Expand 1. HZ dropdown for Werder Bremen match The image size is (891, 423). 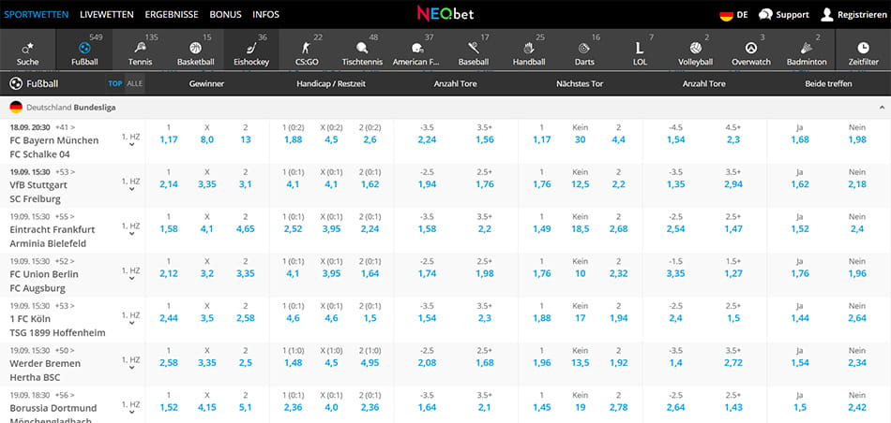click(x=131, y=363)
